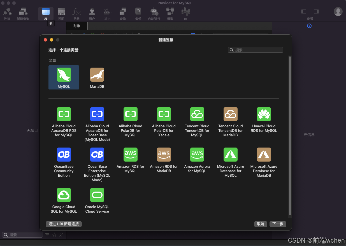The image size is (346, 246).
Task: Open the 视图 toolbar item
Action: pos(61,14)
